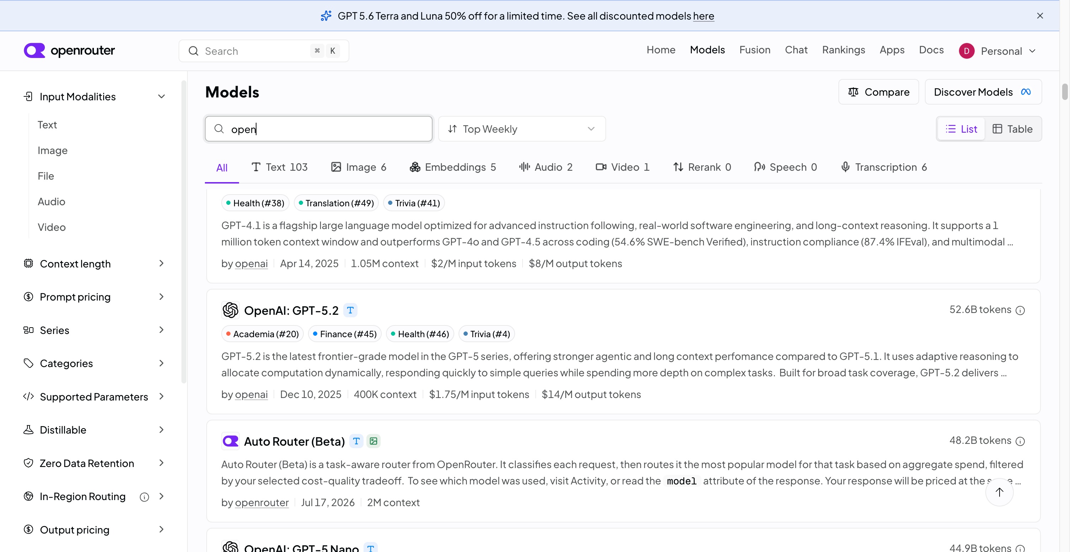Select the Video 1 tab

[x=622, y=167]
